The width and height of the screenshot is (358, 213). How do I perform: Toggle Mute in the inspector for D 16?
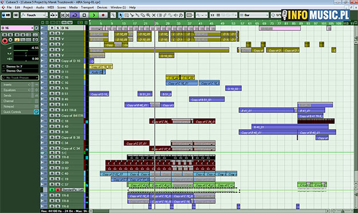tap(5, 35)
